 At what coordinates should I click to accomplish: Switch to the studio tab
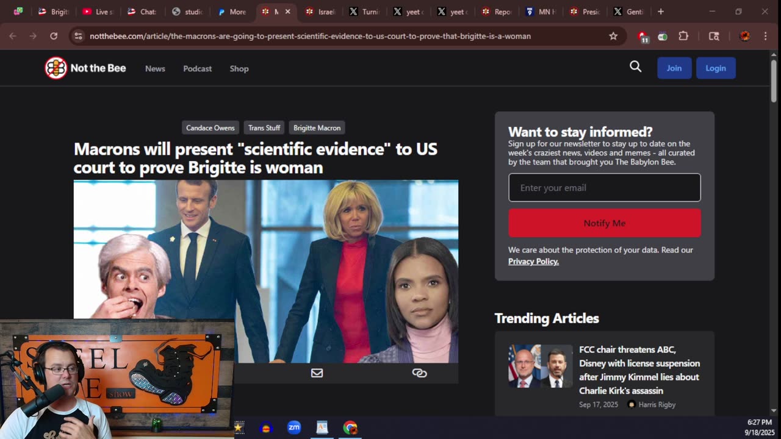pyautogui.click(x=187, y=12)
